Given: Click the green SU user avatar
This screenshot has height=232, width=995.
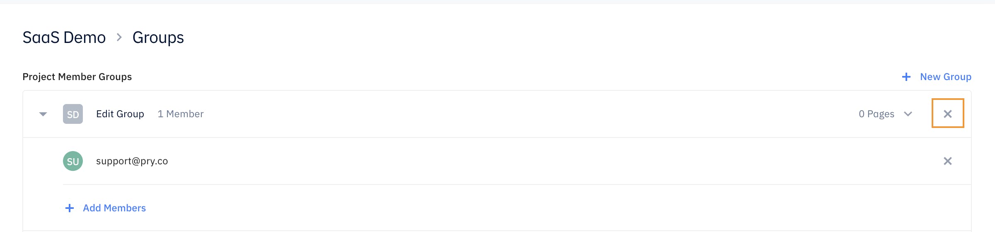Looking at the screenshot, I should pos(73,161).
